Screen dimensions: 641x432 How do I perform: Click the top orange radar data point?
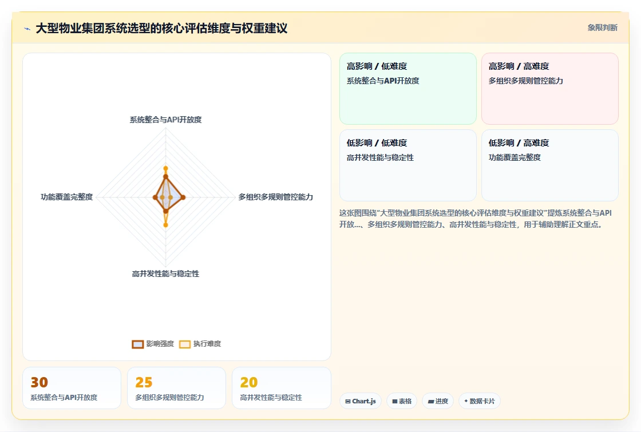[x=165, y=168]
